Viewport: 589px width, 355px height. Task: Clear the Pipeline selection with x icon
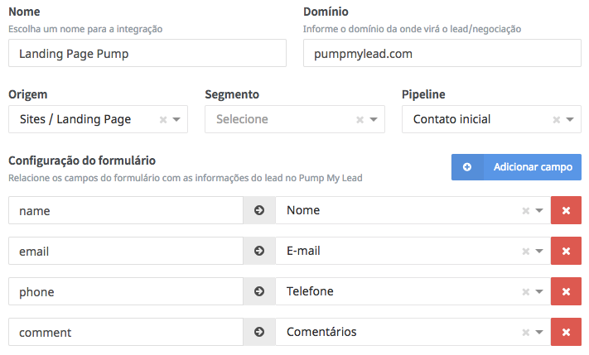557,119
